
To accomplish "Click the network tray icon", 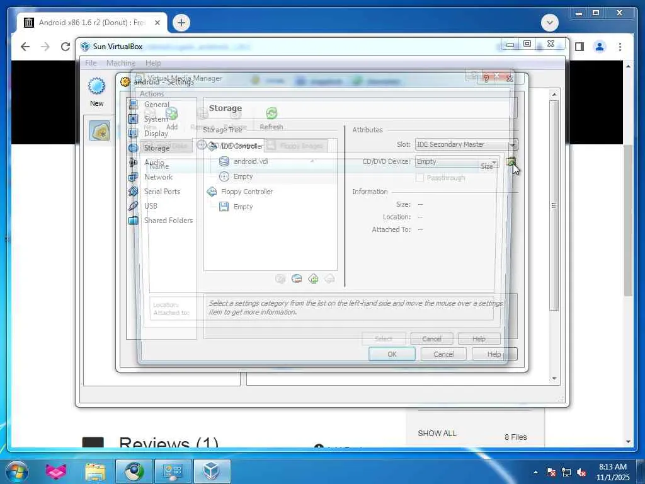I will tap(566, 473).
